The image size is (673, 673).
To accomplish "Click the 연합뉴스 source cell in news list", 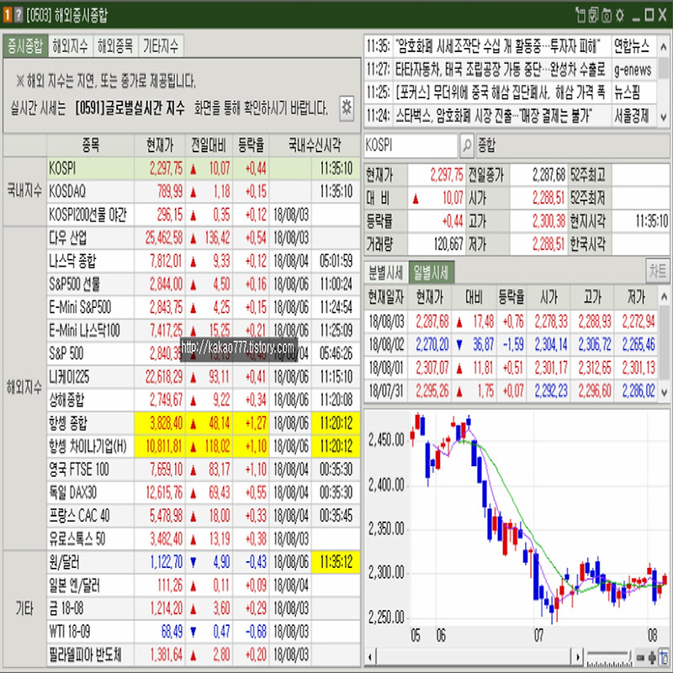I will coord(633,45).
